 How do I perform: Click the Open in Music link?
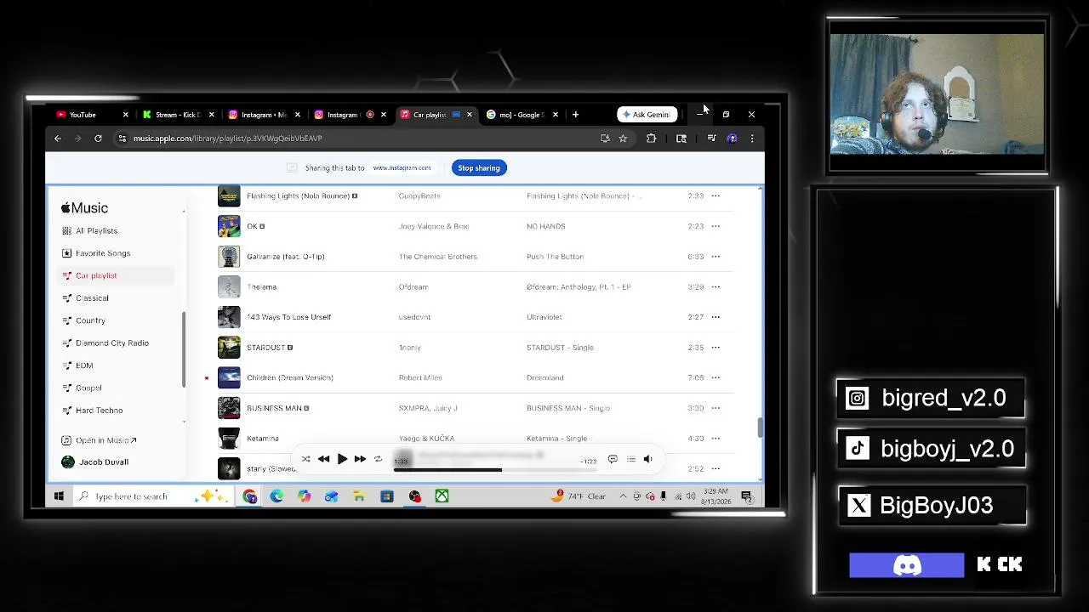click(x=100, y=440)
